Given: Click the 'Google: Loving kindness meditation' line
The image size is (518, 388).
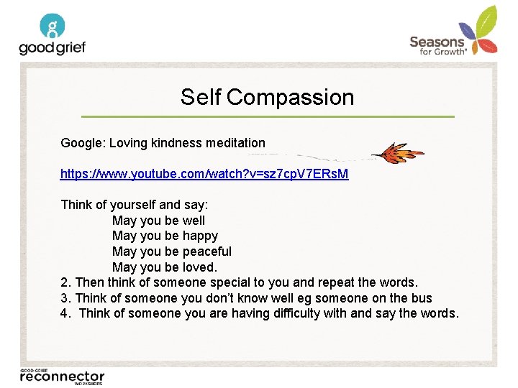Looking at the screenshot, I should click(163, 143).
